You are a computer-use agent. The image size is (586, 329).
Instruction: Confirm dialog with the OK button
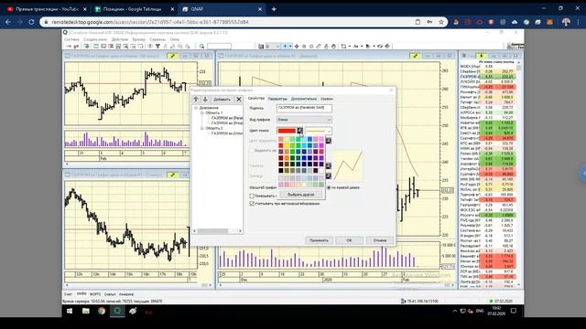(349, 240)
